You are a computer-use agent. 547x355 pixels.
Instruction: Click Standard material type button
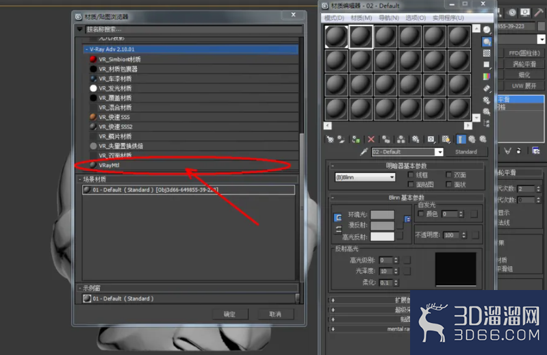click(x=466, y=152)
